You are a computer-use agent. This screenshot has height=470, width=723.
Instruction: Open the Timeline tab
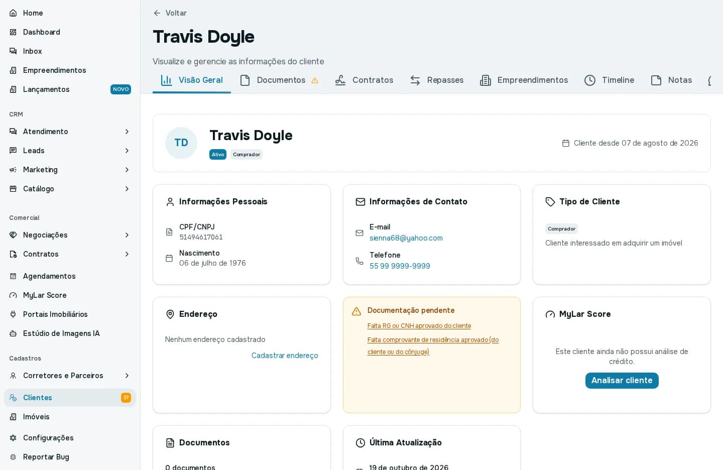pos(609,80)
